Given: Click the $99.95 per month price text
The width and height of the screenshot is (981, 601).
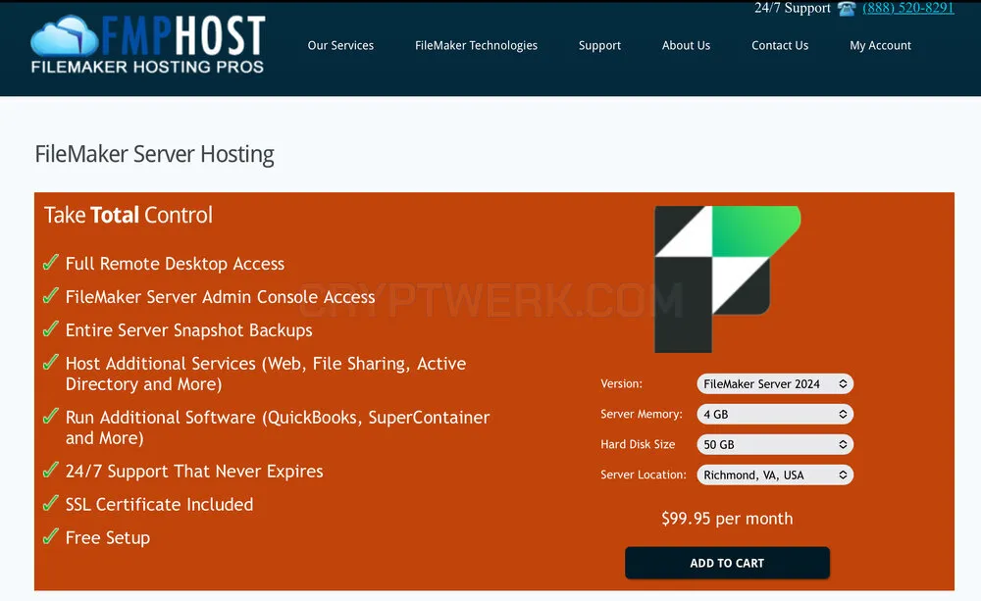Looking at the screenshot, I should click(727, 519).
